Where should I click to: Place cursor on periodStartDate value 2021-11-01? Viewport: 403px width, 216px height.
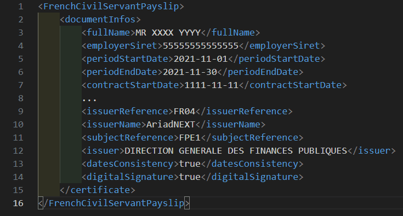(201, 59)
